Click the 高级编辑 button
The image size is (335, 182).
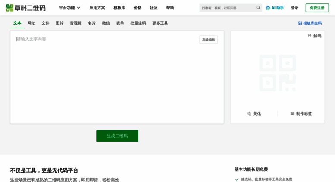coord(209,40)
